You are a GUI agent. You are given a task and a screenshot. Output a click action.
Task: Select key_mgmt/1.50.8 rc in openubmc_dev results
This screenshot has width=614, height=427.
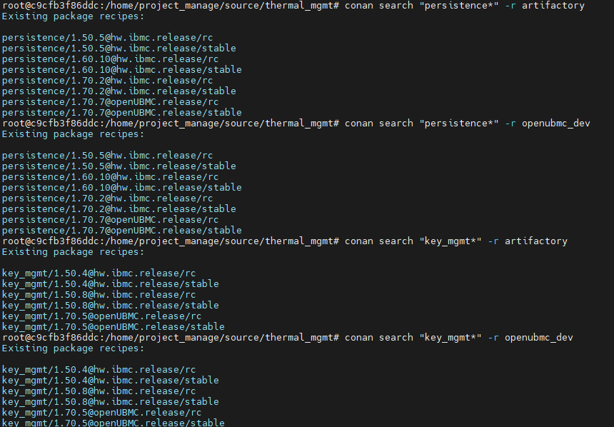coord(99,391)
